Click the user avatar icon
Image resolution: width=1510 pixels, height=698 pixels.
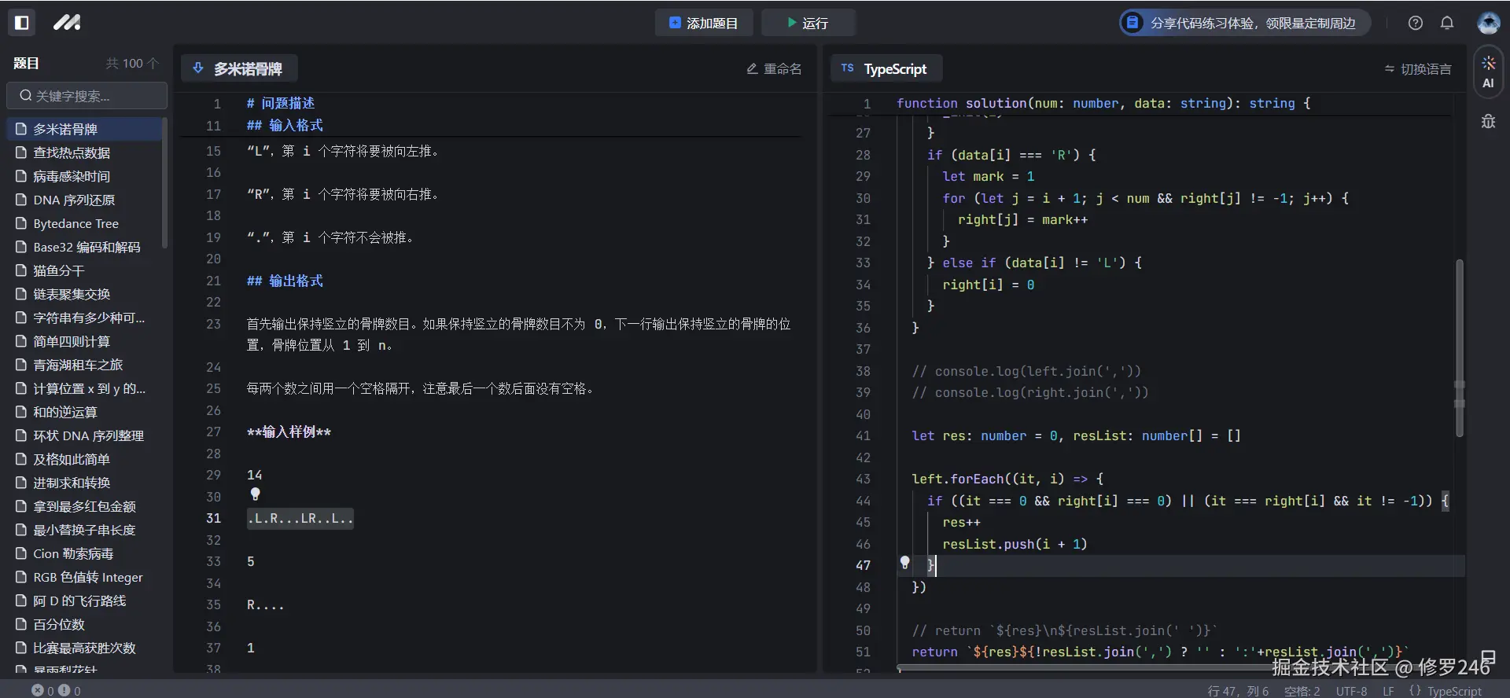click(x=1487, y=23)
